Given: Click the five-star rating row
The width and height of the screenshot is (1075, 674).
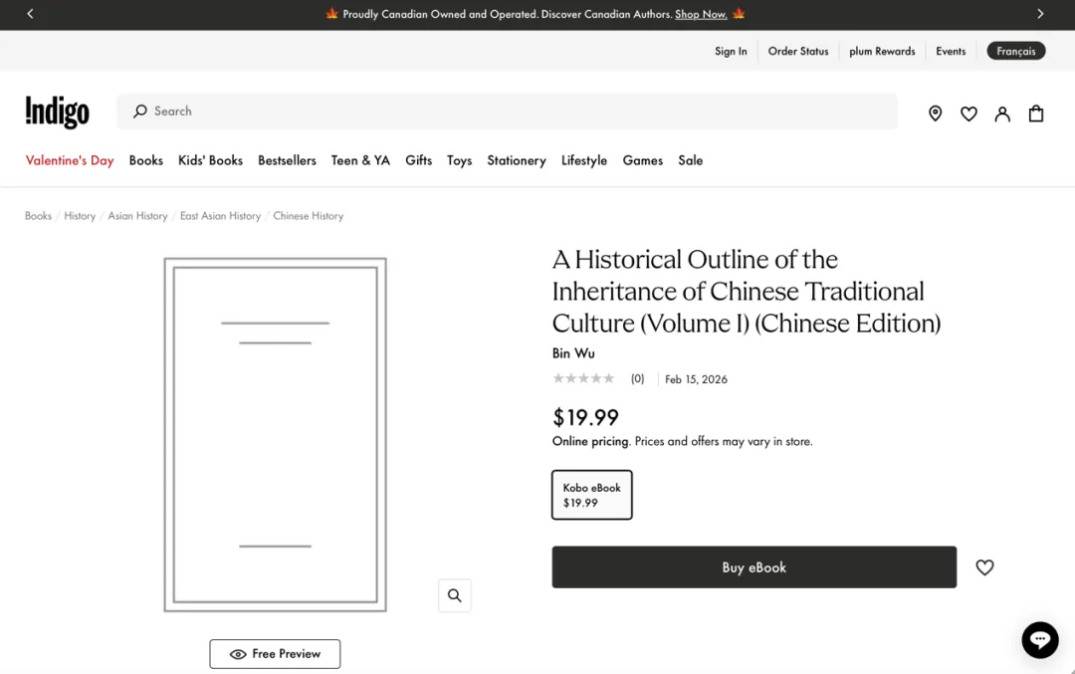Looking at the screenshot, I should [x=583, y=378].
